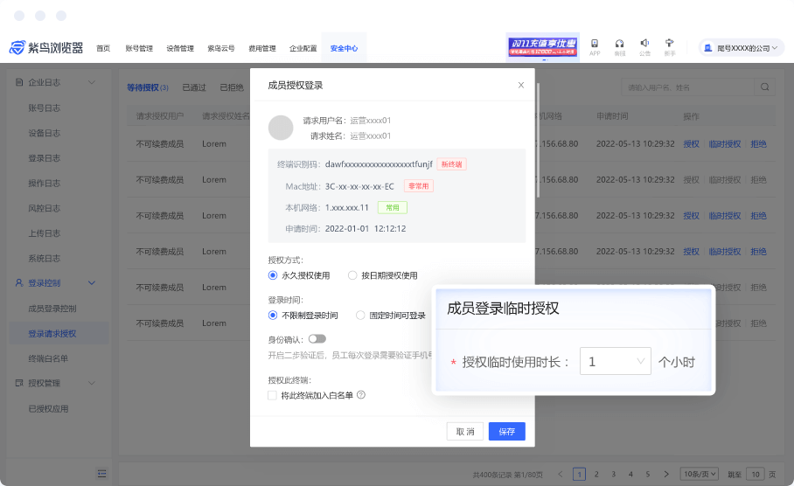Open the 公告 announcement speaker icon
The height and width of the screenshot is (486, 794).
tap(644, 43)
